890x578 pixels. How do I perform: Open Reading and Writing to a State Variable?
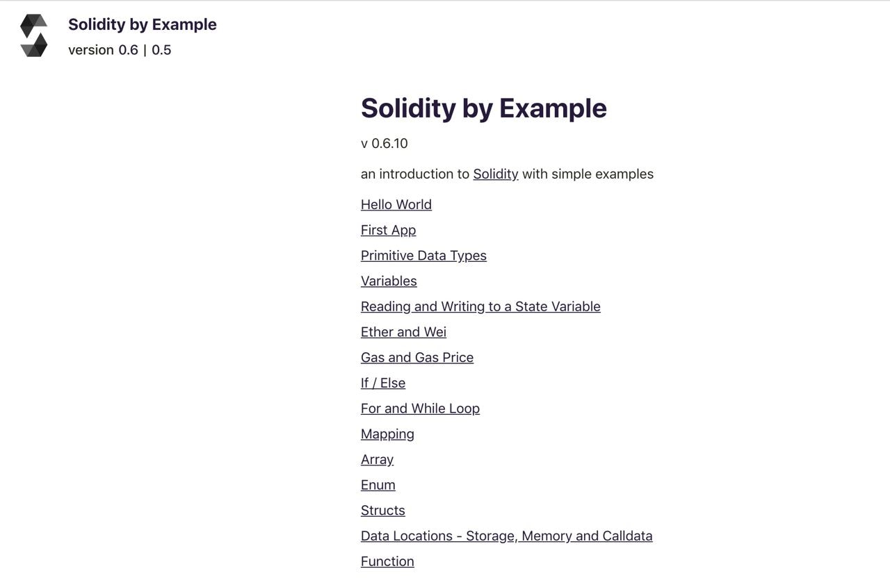click(x=480, y=306)
